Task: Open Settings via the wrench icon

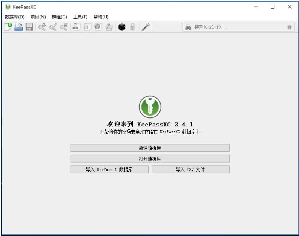Action: click(x=145, y=27)
